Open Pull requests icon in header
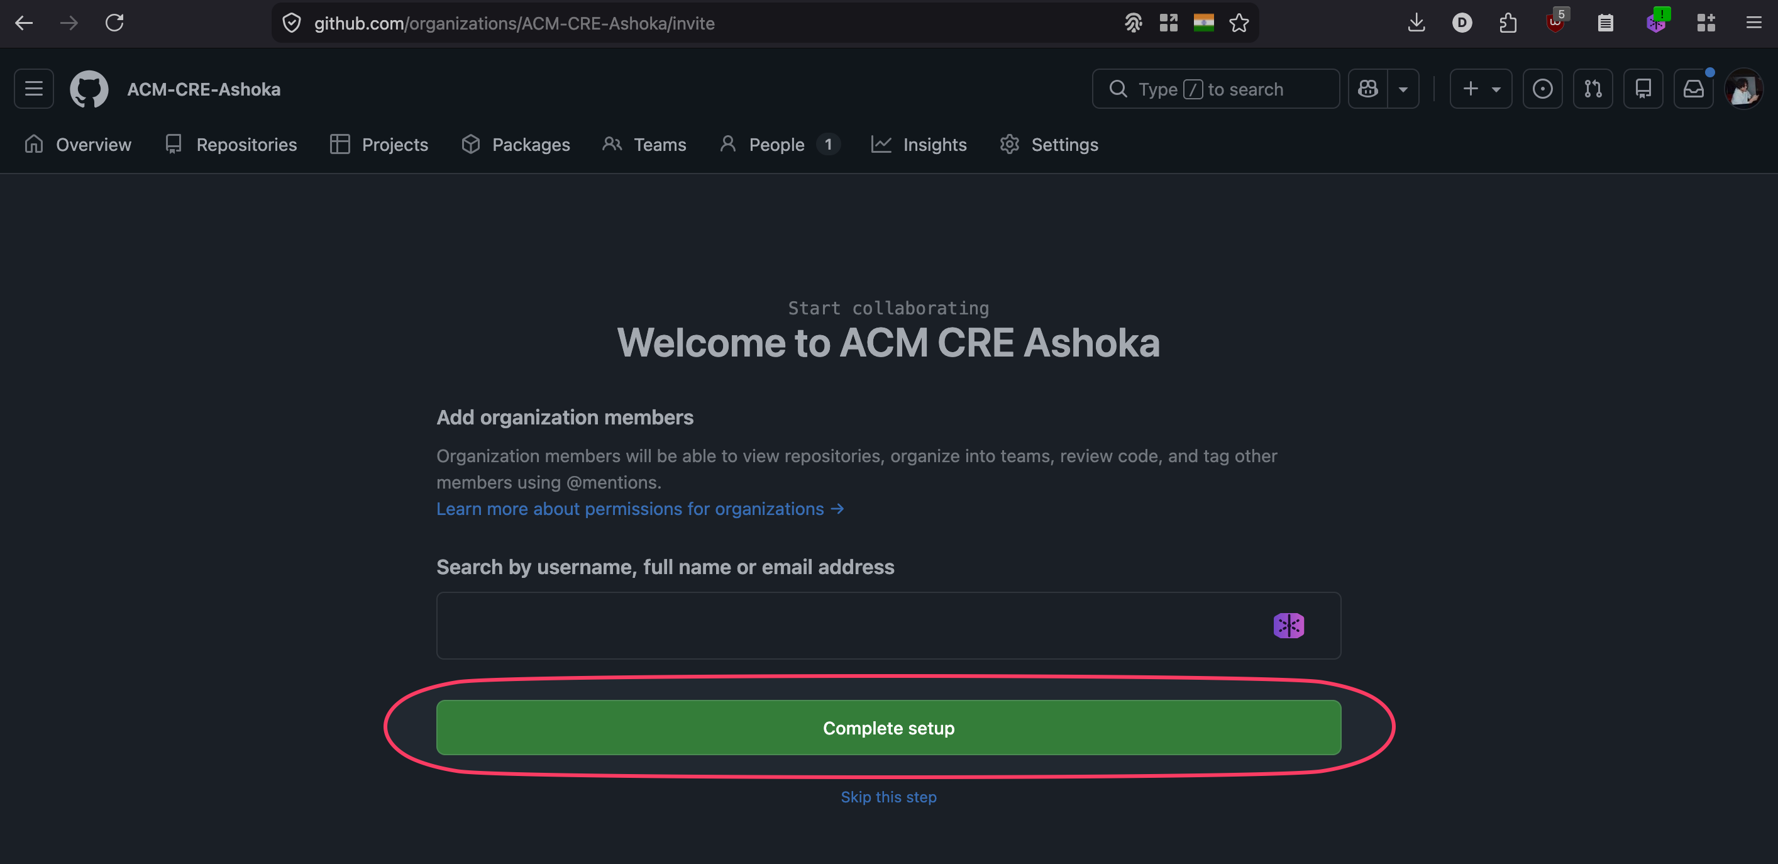The height and width of the screenshot is (864, 1778). pos(1593,88)
